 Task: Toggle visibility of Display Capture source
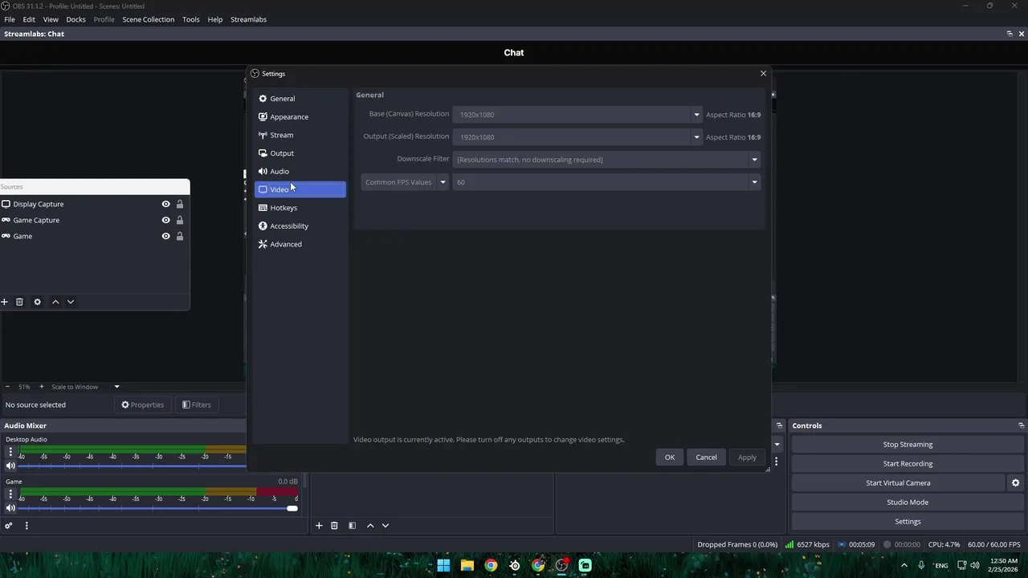point(165,204)
